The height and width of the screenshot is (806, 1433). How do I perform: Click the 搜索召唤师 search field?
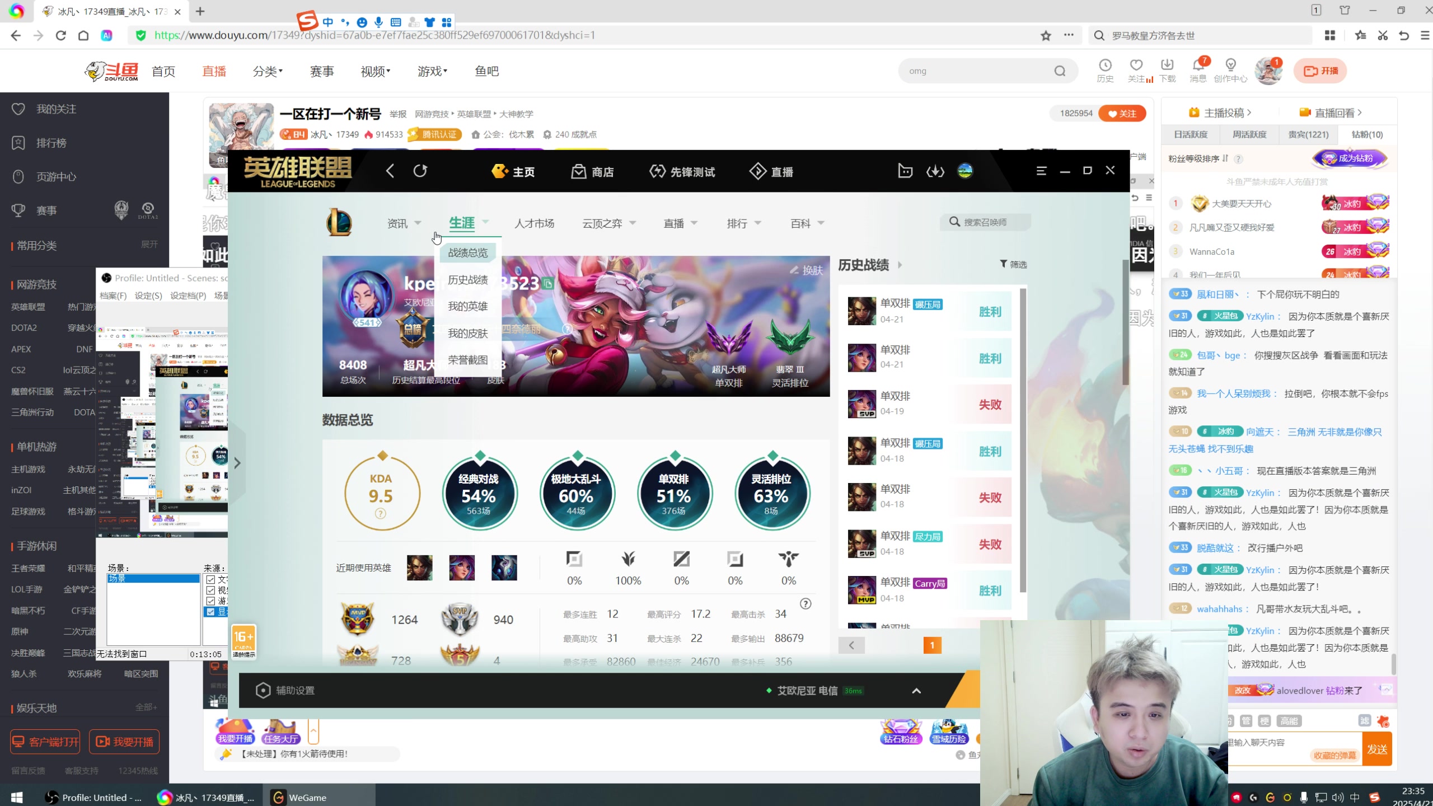985,222
